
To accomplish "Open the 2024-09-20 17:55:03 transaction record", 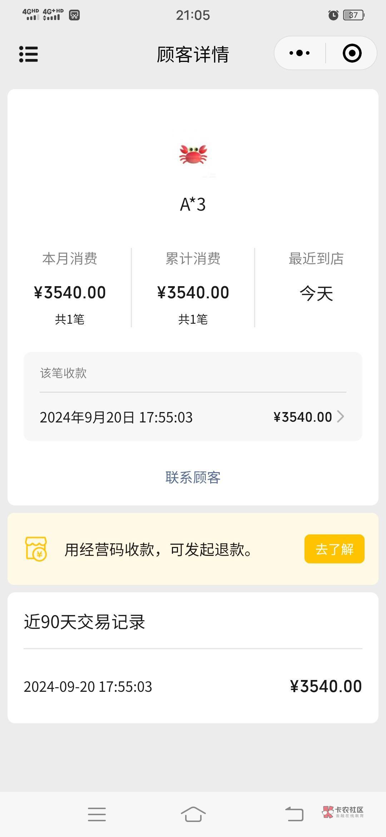I will click(x=193, y=686).
